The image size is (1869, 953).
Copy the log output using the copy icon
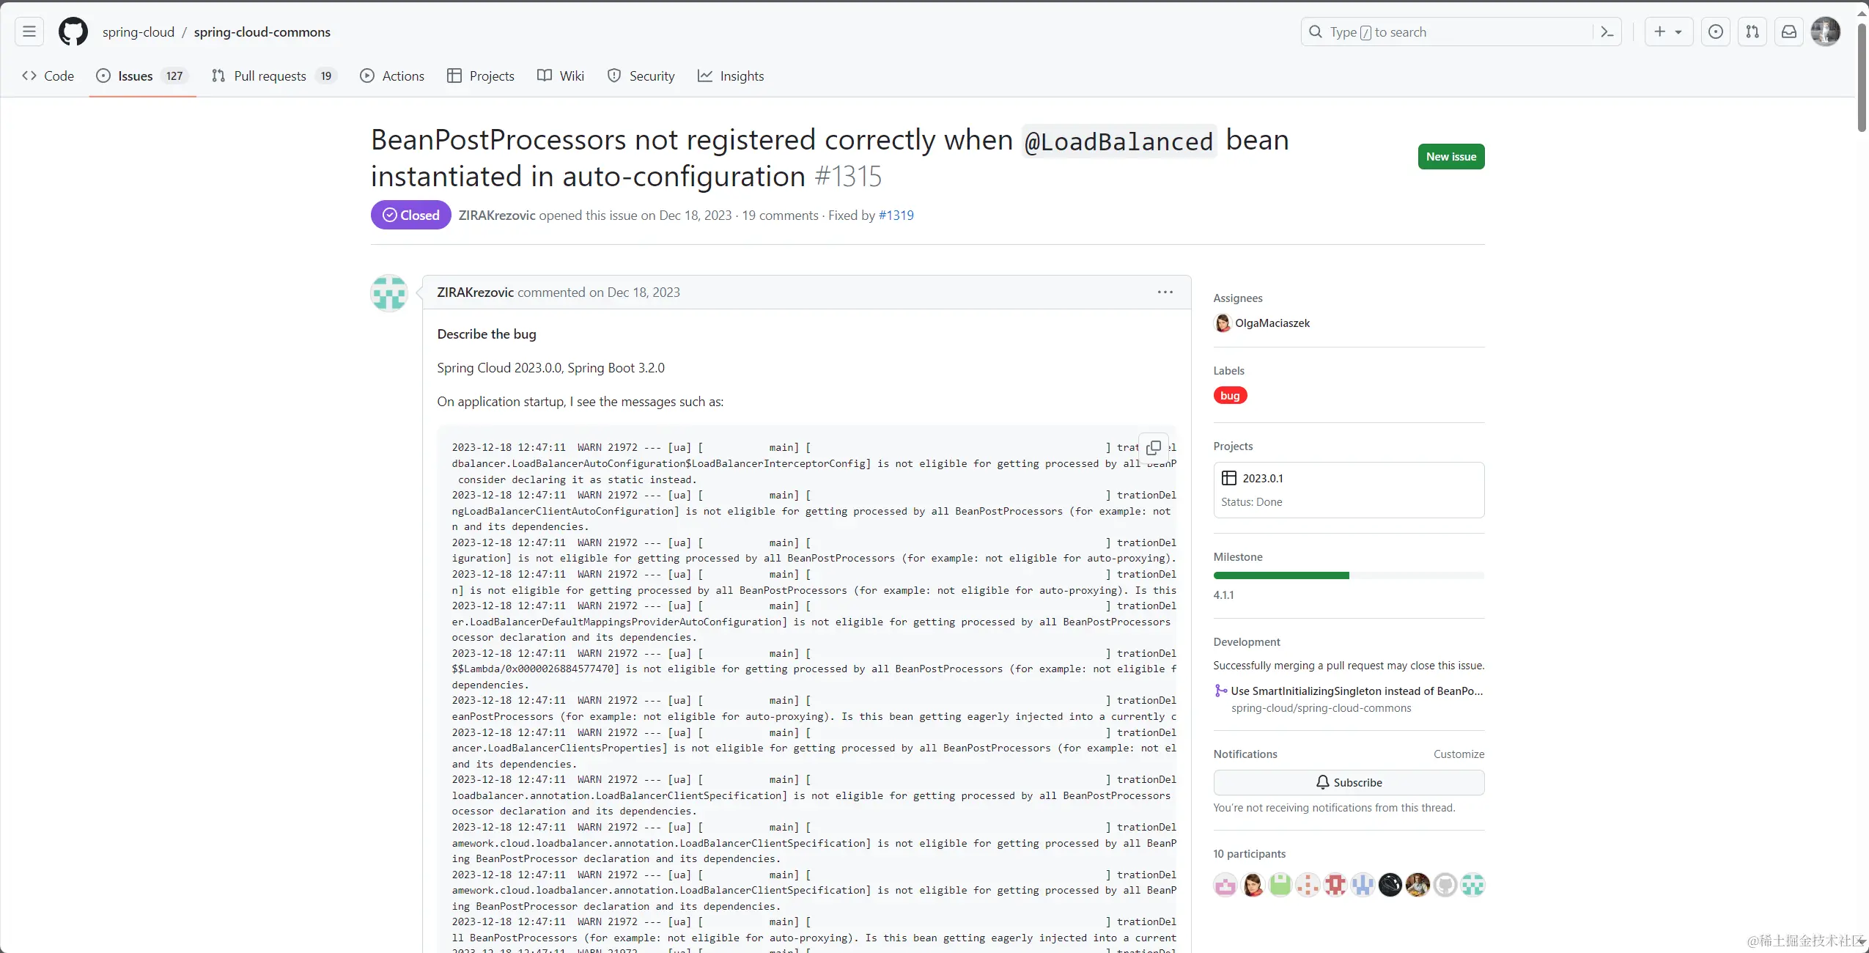coord(1154,447)
